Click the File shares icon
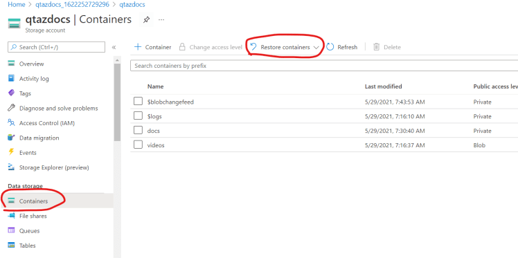 click(12, 216)
